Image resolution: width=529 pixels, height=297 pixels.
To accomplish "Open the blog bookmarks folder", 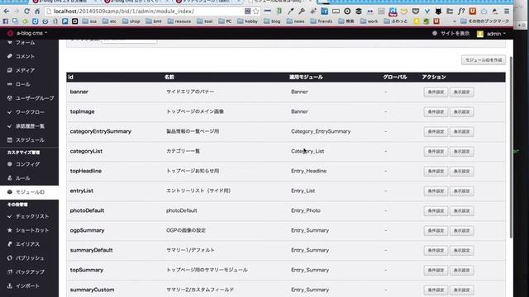I will (272, 21).
